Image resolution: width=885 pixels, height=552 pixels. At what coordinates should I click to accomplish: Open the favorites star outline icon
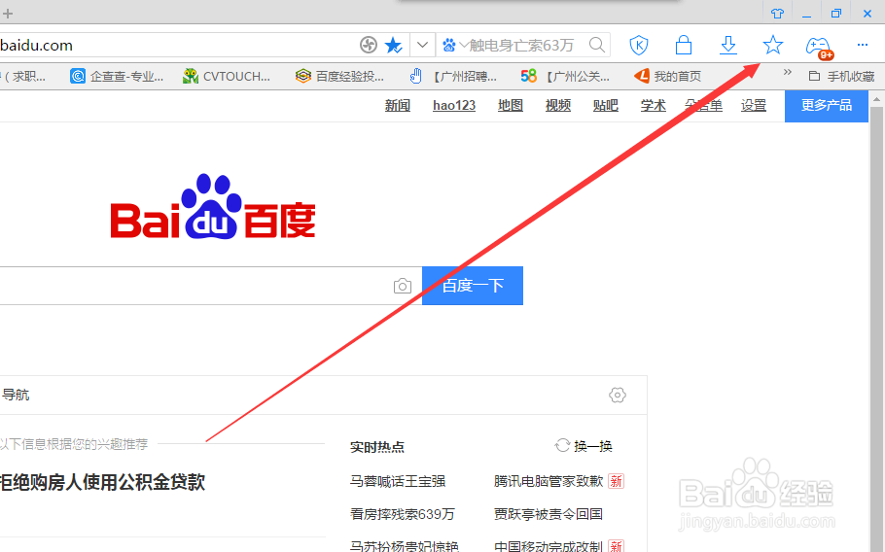coord(773,45)
